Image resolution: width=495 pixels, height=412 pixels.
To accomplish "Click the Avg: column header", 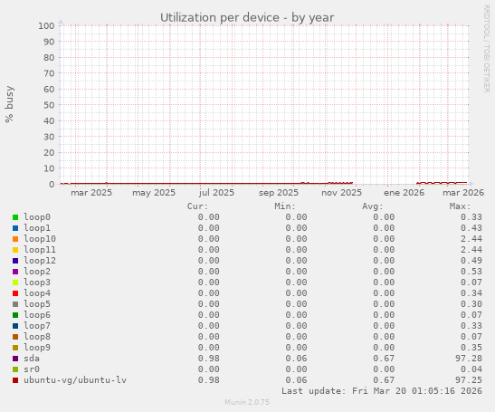I will [373, 206].
